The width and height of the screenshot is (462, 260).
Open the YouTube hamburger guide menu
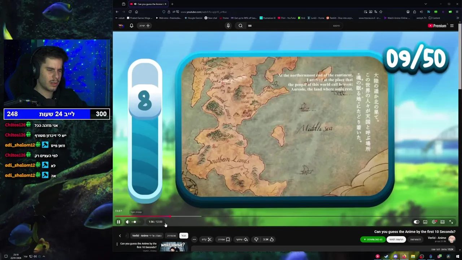(x=452, y=26)
